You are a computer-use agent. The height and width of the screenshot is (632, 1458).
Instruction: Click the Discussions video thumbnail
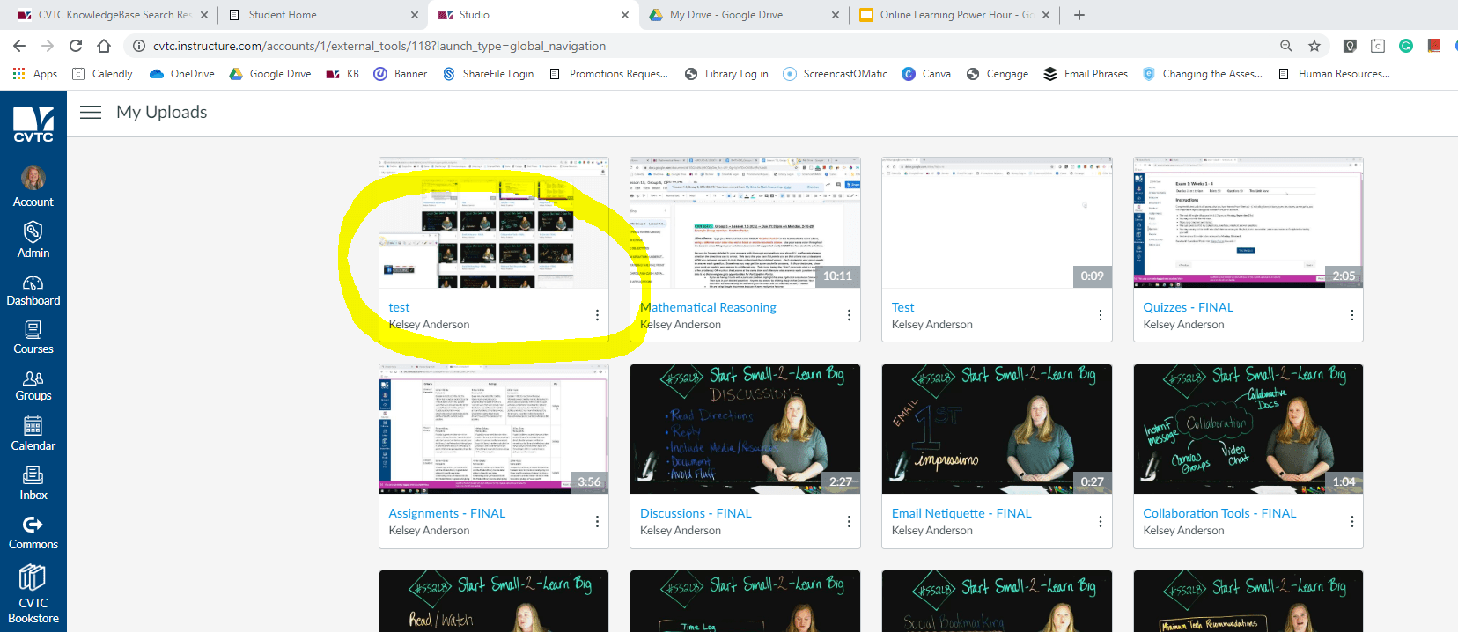745,430
